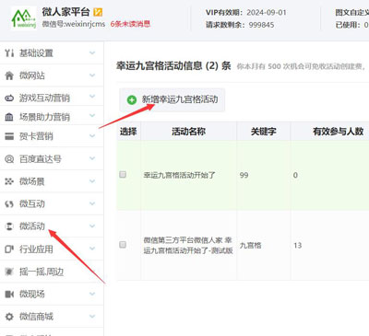369x336 pixels.
Task: Expand the 场景助力营销 chevron
Action: (92, 116)
